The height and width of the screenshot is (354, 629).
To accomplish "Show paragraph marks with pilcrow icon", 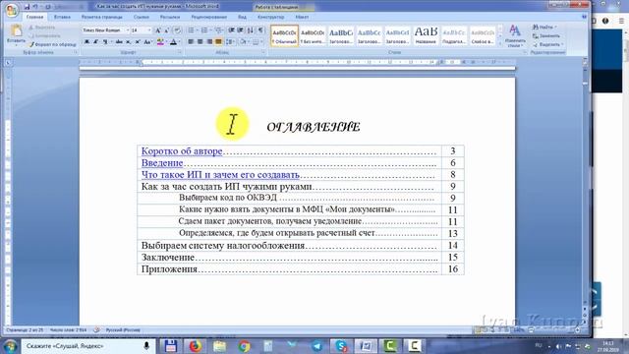I will pyautogui.click(x=260, y=30).
